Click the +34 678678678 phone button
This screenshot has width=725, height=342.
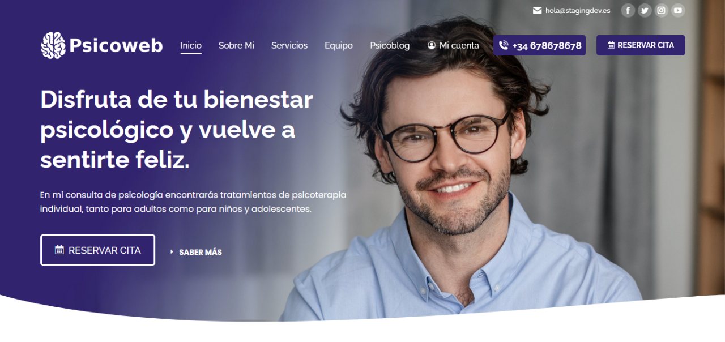(x=539, y=45)
